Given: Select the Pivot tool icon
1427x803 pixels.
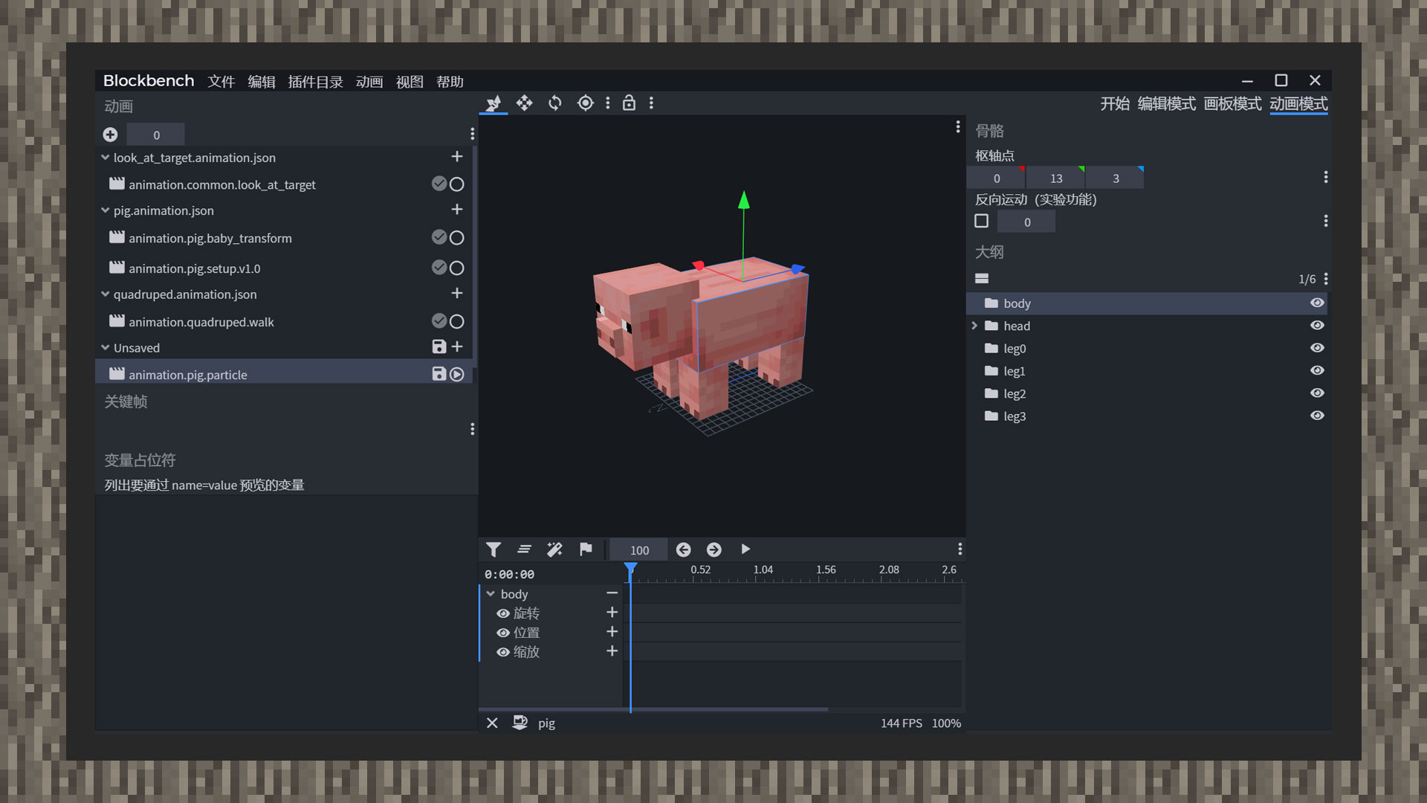Looking at the screenshot, I should (586, 103).
